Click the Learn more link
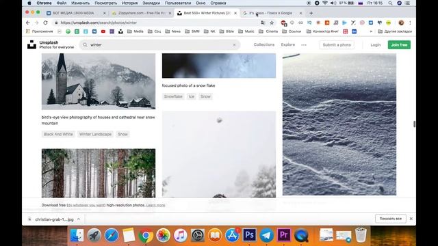The image size is (438, 246). coord(155,205)
